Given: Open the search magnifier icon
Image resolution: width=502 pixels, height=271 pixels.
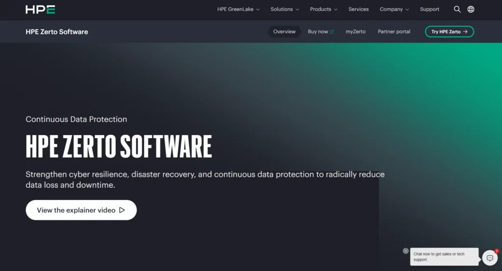Looking at the screenshot, I should click(457, 9).
